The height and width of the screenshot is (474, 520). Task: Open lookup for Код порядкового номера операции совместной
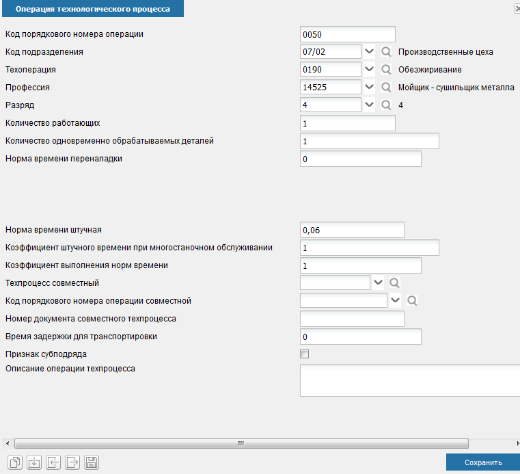tap(412, 300)
